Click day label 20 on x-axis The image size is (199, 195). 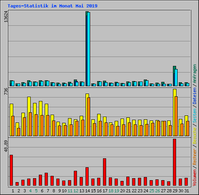[122, 191]
